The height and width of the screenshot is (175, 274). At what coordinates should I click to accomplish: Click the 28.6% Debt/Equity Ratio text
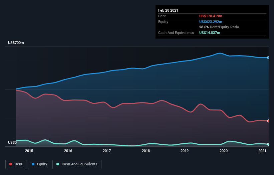click(x=219, y=27)
